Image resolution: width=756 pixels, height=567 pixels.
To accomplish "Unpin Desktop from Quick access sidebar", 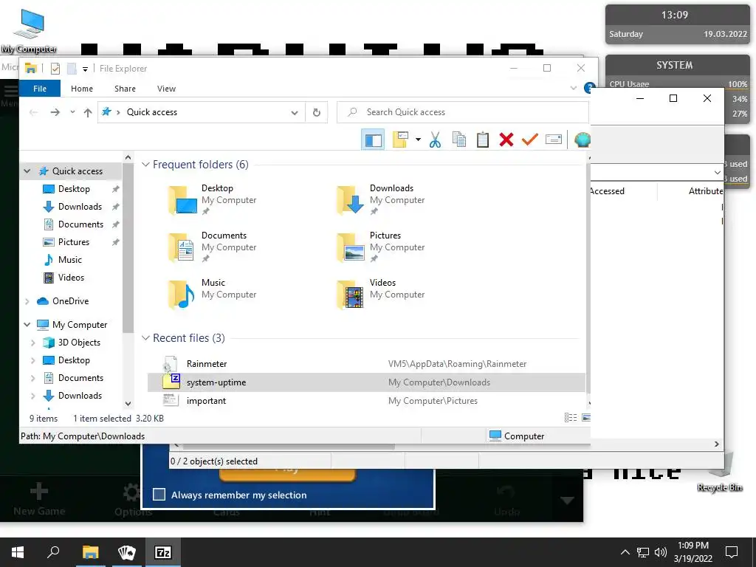I will (116, 190).
